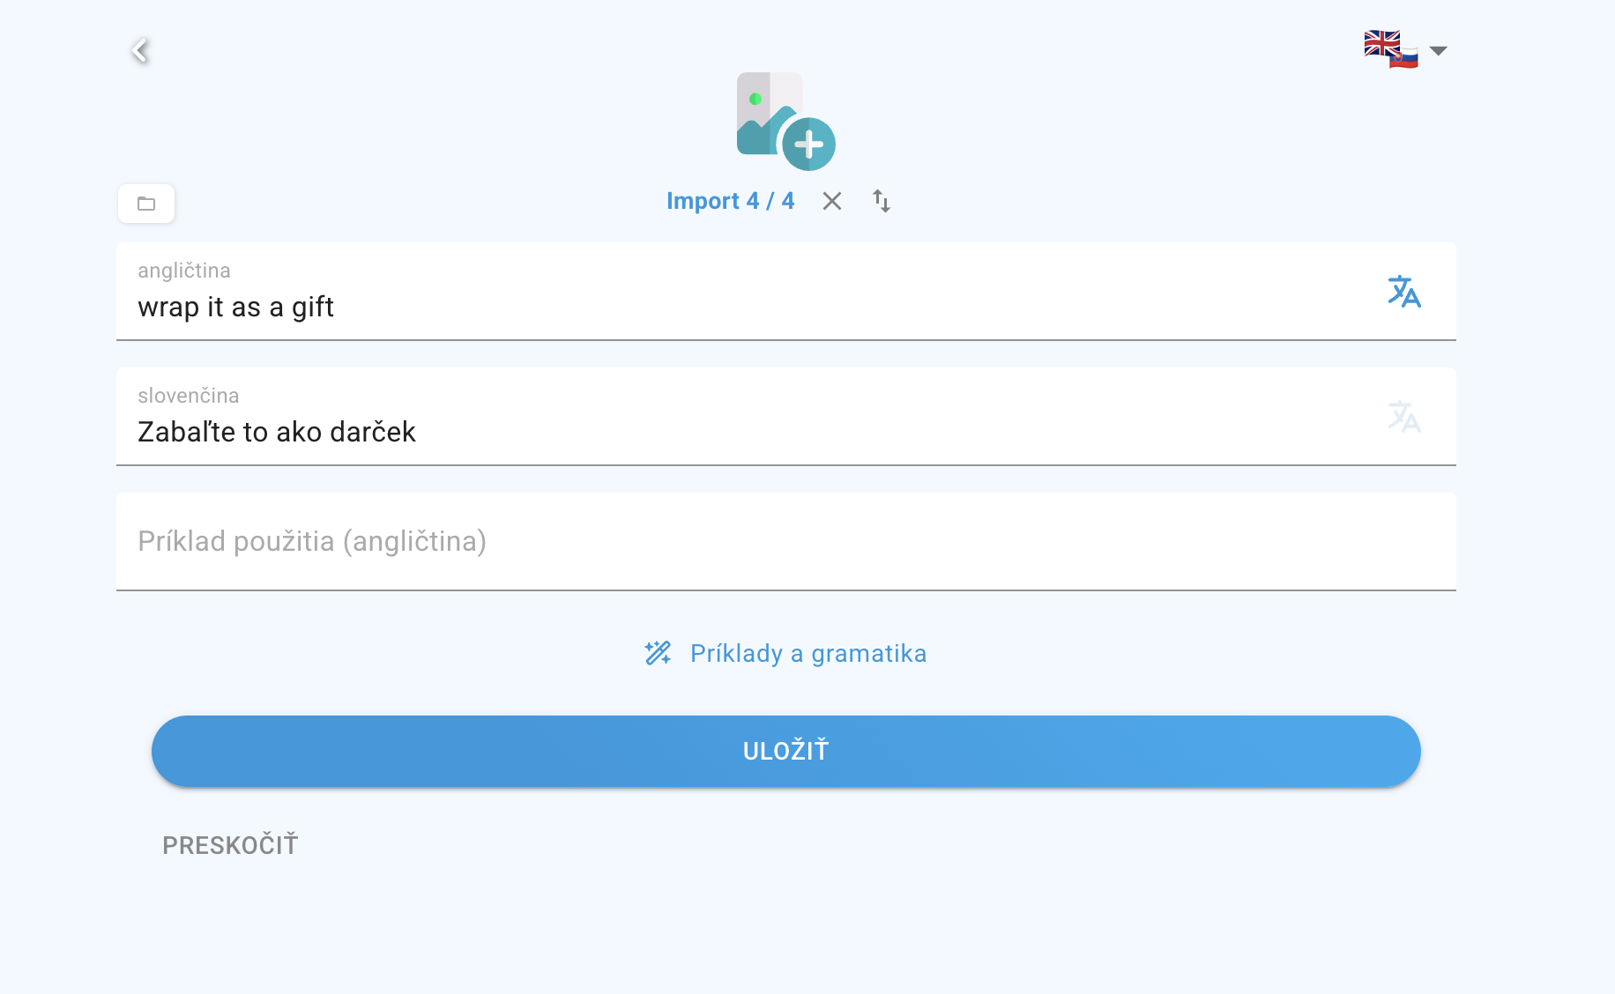Select the slovenčina field label

(188, 396)
